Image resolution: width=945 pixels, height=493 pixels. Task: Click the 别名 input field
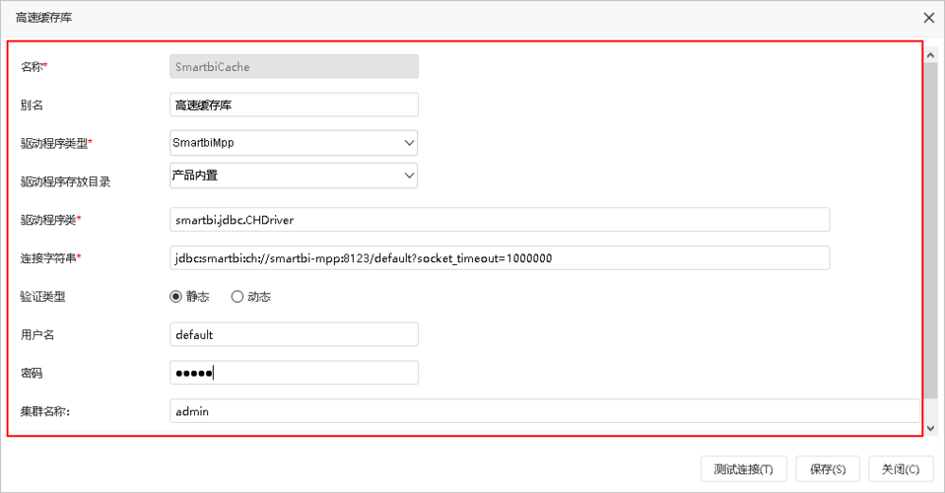pyautogui.click(x=294, y=105)
